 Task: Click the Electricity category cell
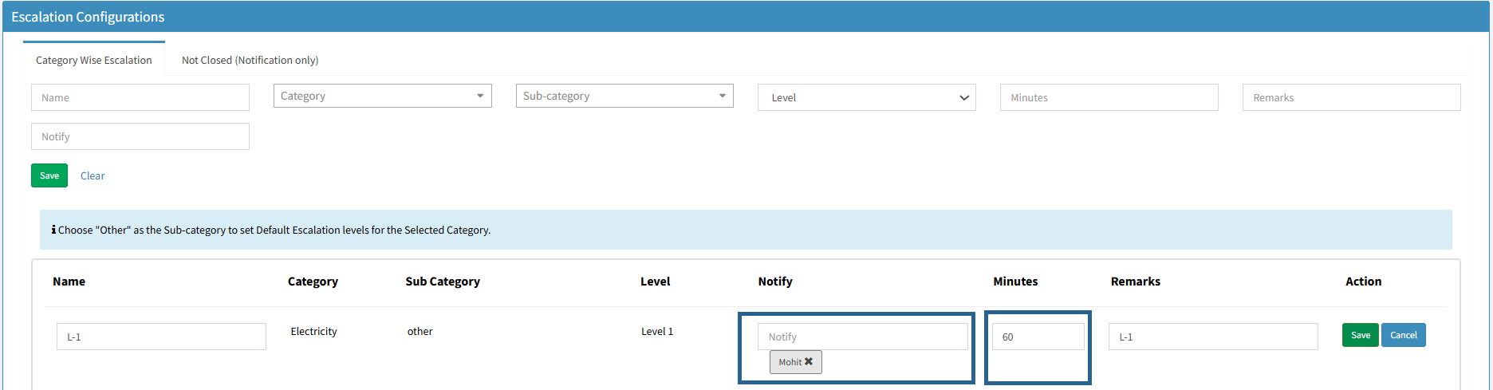click(x=313, y=331)
